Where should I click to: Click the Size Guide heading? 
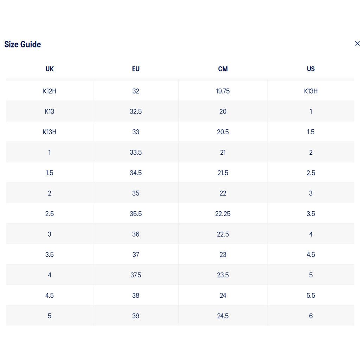pyautogui.click(x=22, y=44)
